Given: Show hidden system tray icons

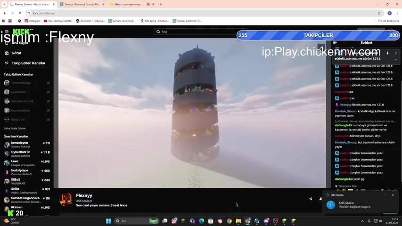Looking at the screenshot, I should pos(362,221).
